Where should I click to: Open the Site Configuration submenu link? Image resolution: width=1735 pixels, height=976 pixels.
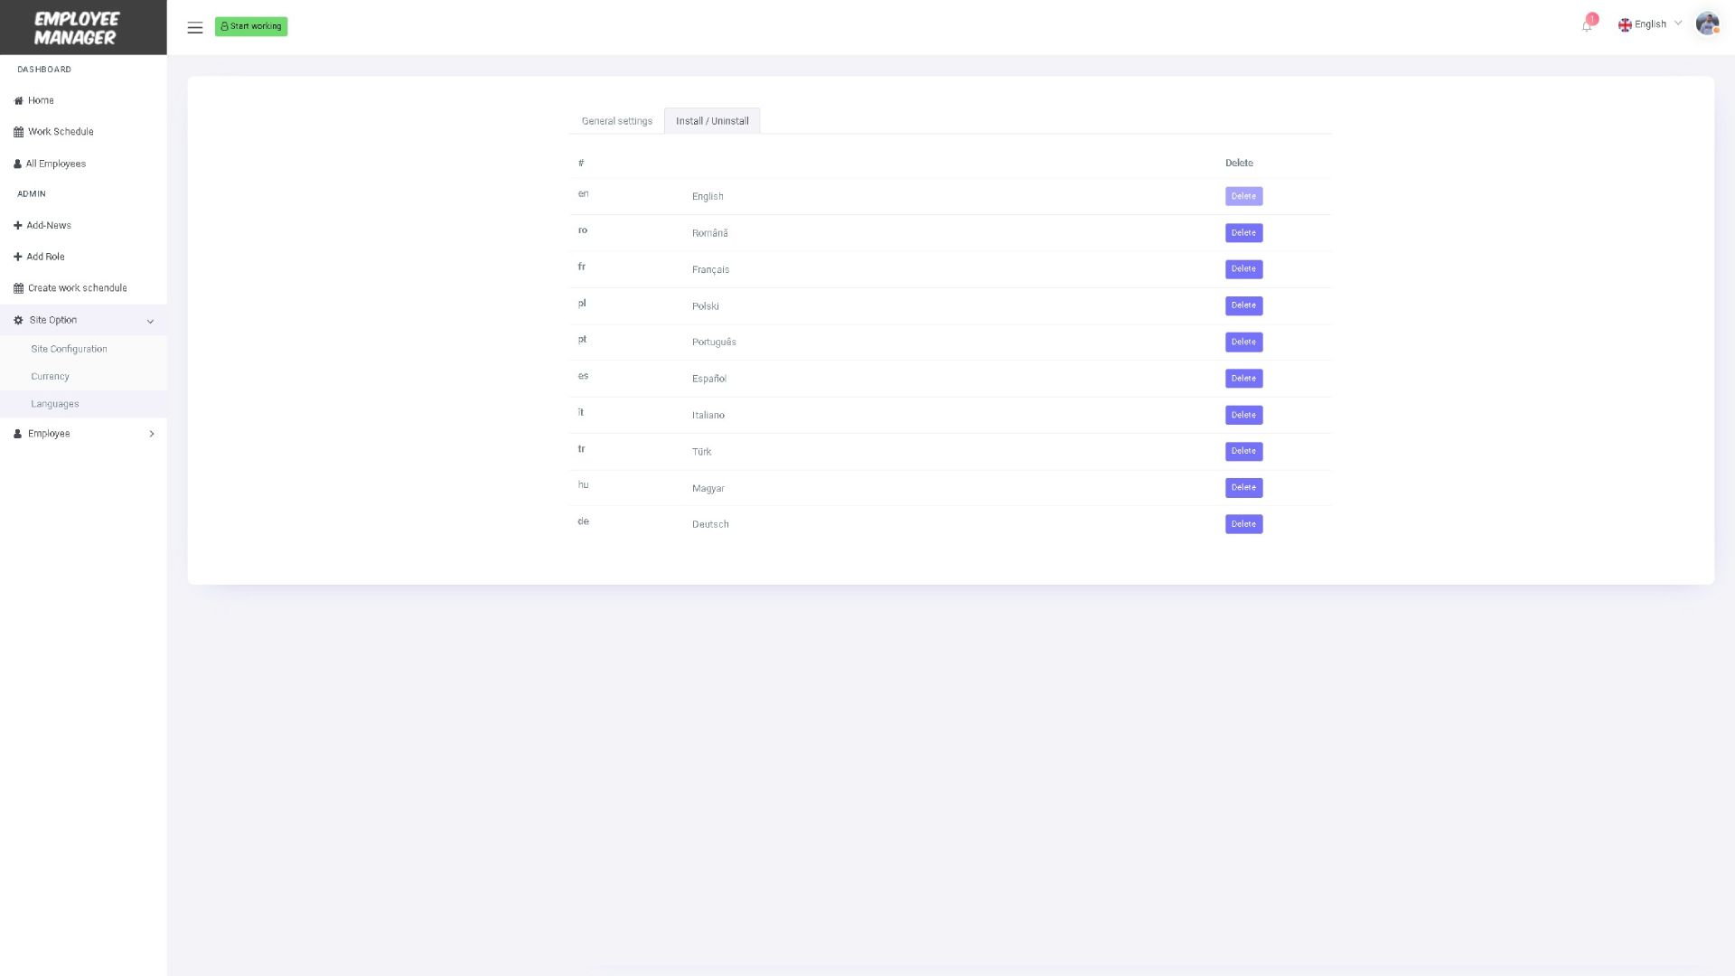(x=69, y=349)
